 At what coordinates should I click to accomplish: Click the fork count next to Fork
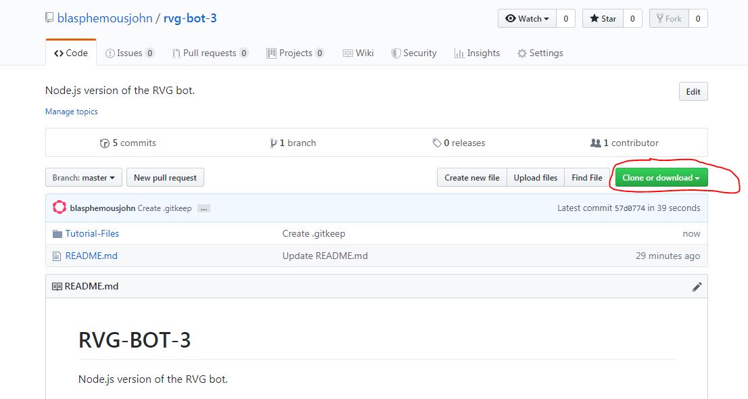698,19
